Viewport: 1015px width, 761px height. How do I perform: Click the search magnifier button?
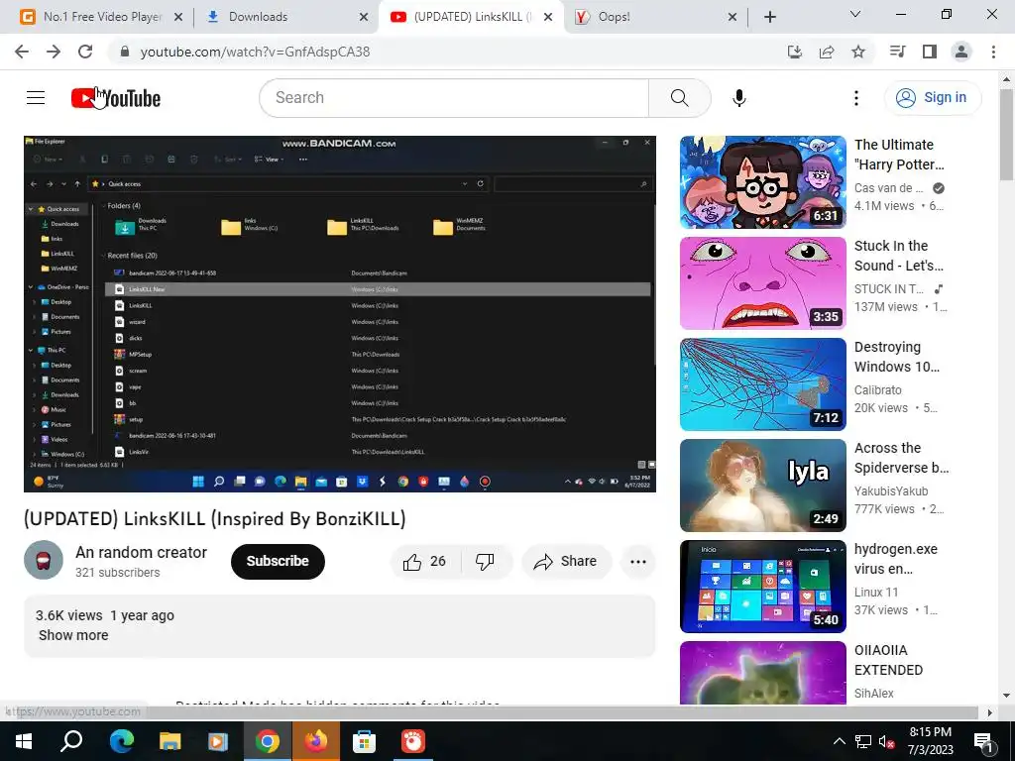[x=680, y=98]
